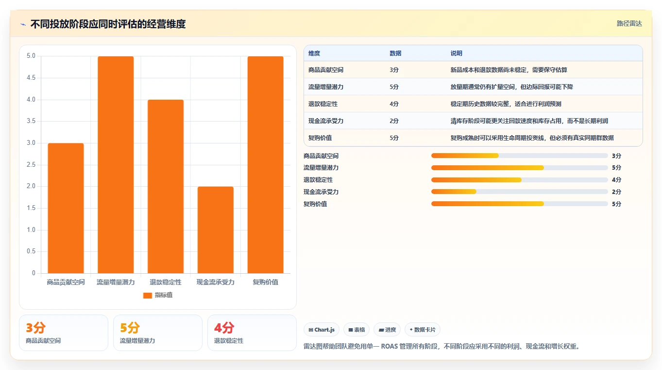Click the 复购价值 progress bar
662x370 pixels.
[519, 204]
